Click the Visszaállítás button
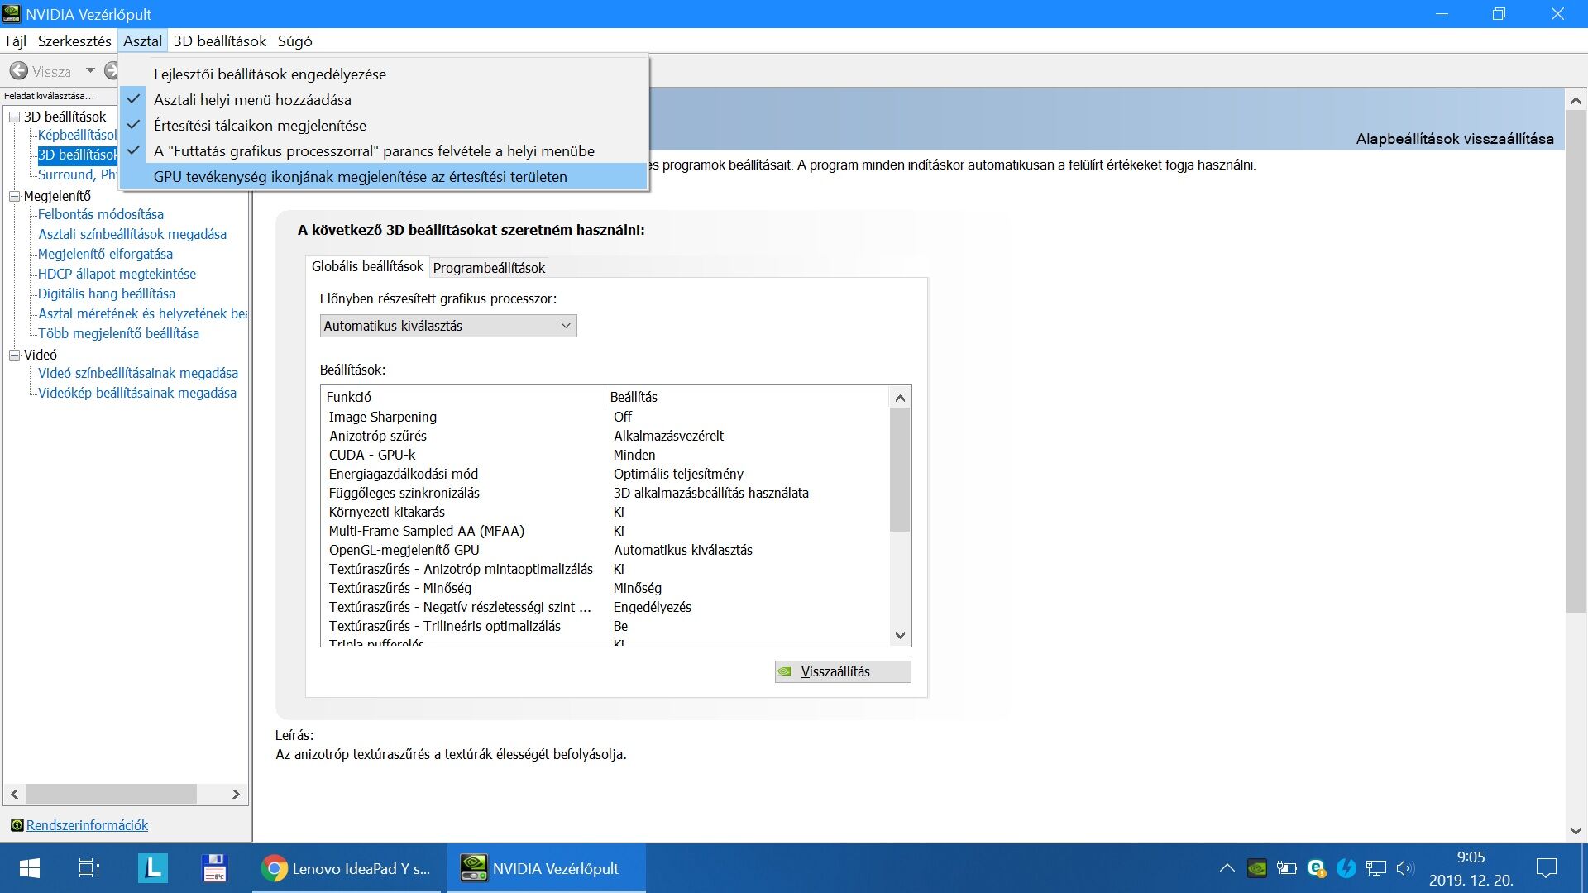Image resolution: width=1588 pixels, height=893 pixels. pyautogui.click(x=843, y=671)
